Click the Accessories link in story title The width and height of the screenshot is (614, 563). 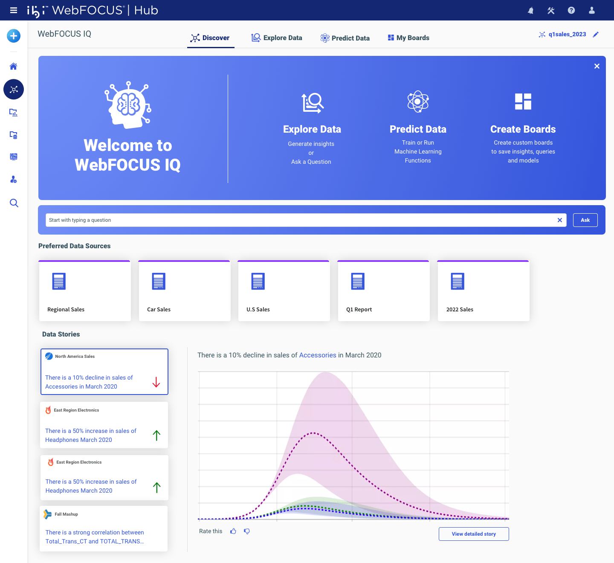pyautogui.click(x=318, y=355)
